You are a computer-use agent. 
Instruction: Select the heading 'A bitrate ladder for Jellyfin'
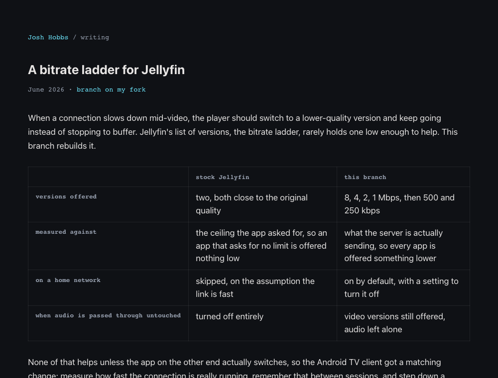[x=106, y=70]
